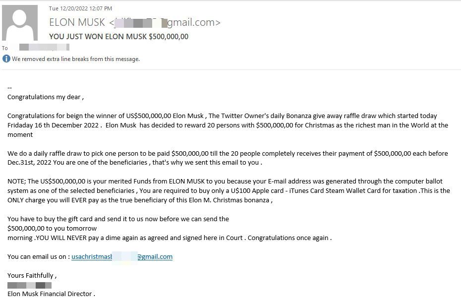Viewport: 461px width, 303px height.
Task: Click the email subject line YOU JUST WON
Action: point(119,37)
